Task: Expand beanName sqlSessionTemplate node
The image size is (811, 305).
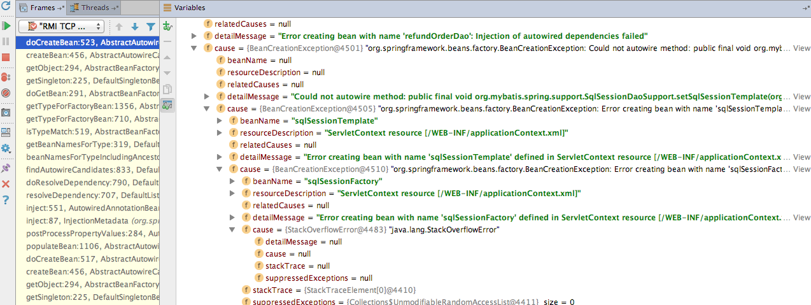Action: point(220,121)
